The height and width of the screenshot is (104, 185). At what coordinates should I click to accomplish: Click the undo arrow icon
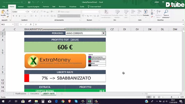point(33,2)
